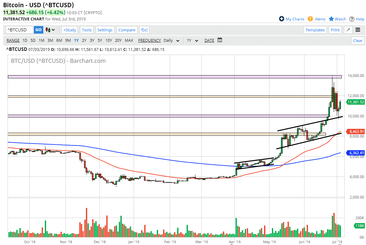Image resolution: width=366 pixels, height=245 pixels.
Task: Open the chart type dropdown chevron
Action: click(x=53, y=30)
